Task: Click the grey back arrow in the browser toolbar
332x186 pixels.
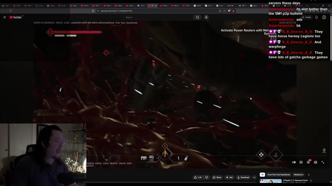Action: pyautogui.click(x=3, y=11)
